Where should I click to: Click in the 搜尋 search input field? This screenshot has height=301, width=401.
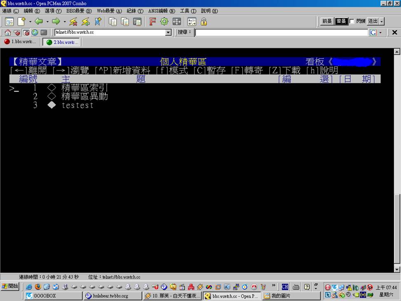(x=281, y=33)
